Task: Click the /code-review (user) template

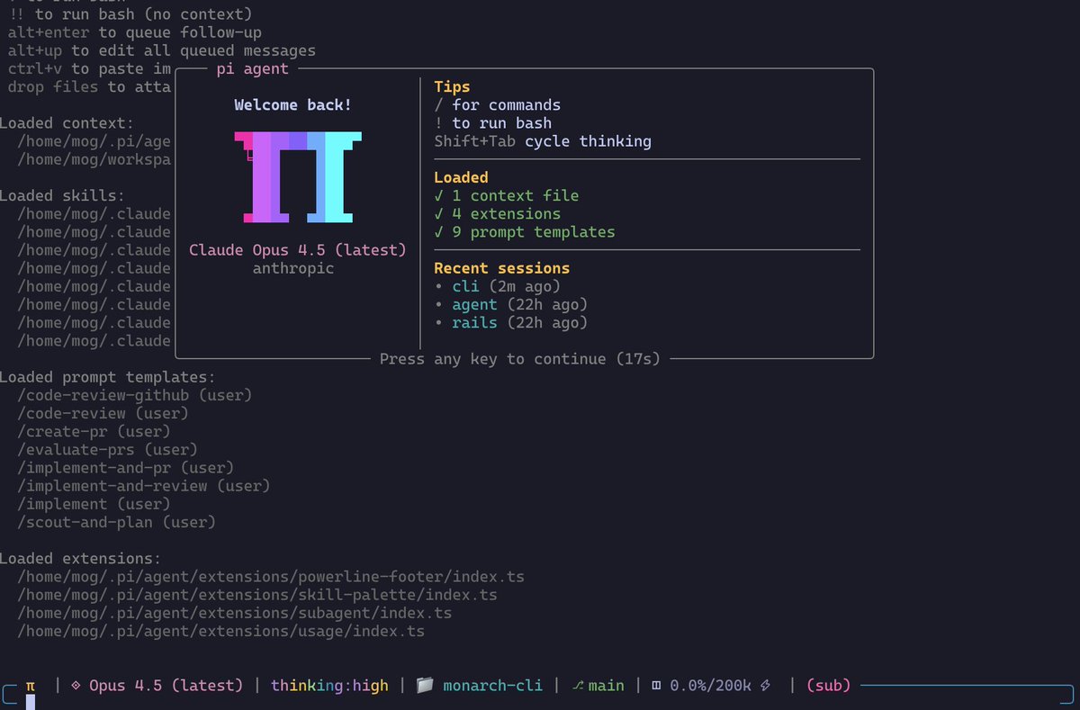Action: 103,413
